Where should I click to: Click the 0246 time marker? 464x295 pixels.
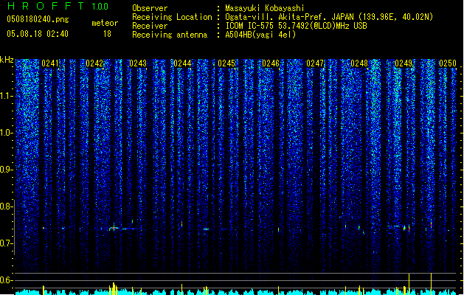pos(271,63)
